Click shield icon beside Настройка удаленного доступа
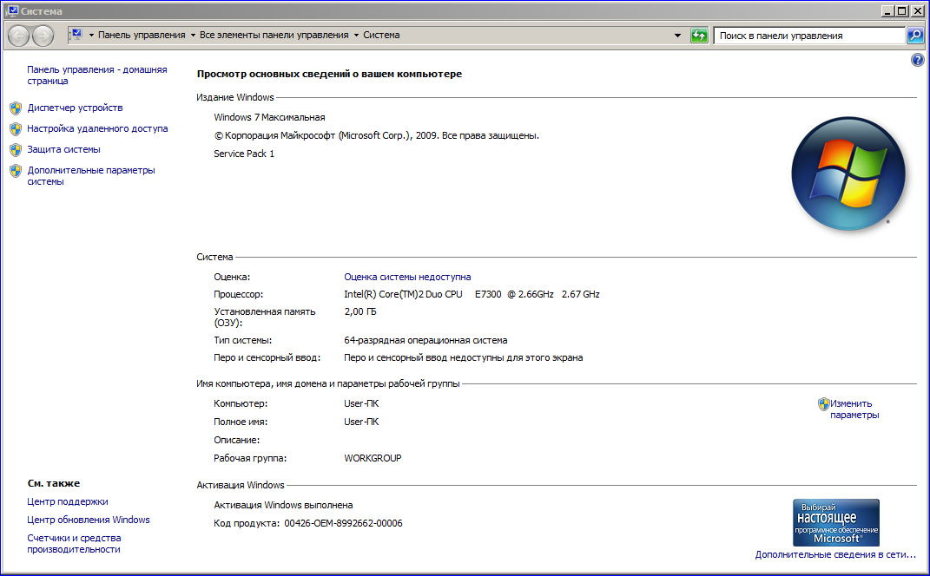Viewport: 930px width, 576px height. (x=16, y=129)
